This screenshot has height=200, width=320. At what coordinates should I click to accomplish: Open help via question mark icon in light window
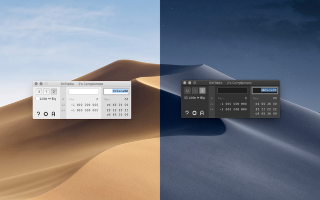coord(38,114)
